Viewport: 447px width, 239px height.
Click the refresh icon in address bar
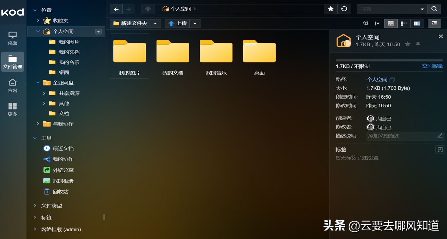click(344, 9)
